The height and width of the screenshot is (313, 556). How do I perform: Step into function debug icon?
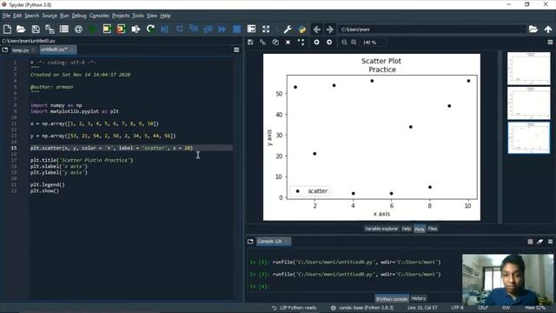pos(194,29)
